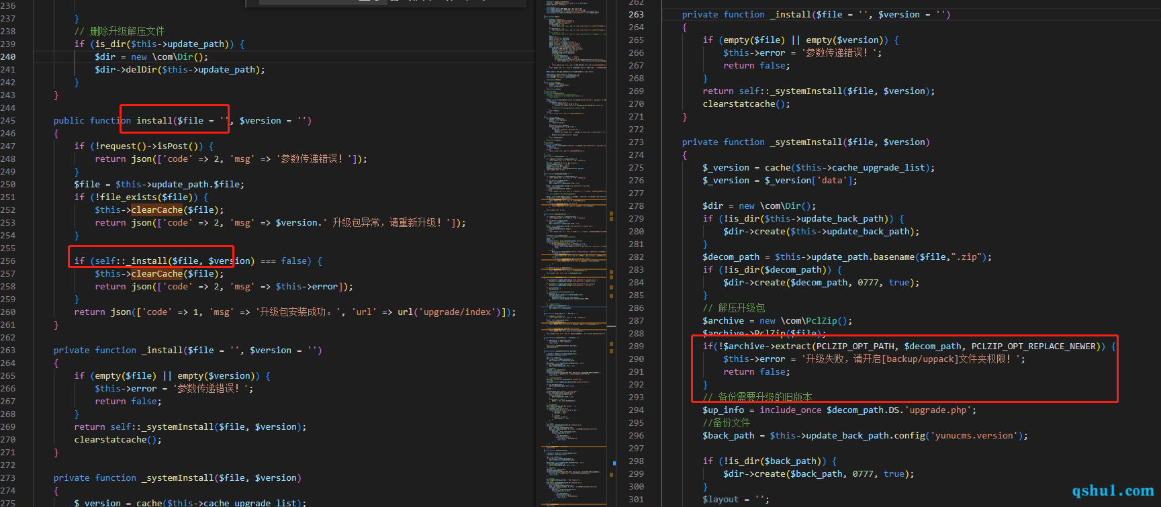Click '$file = $this->update_path.$file;' on line 250

159,184
